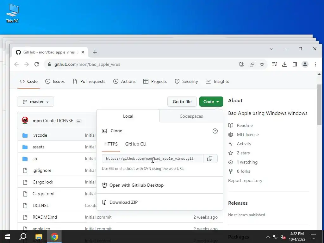
Task: Click Report repository link
Action: pyautogui.click(x=245, y=180)
